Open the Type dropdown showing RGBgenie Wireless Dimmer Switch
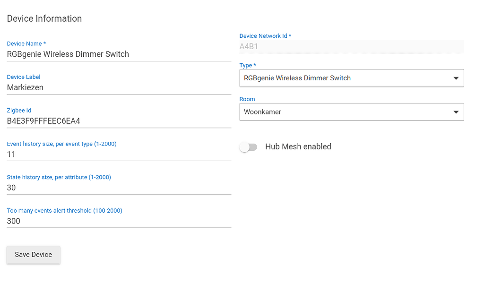Image resolution: width=484 pixels, height=283 pixels. coord(344,78)
